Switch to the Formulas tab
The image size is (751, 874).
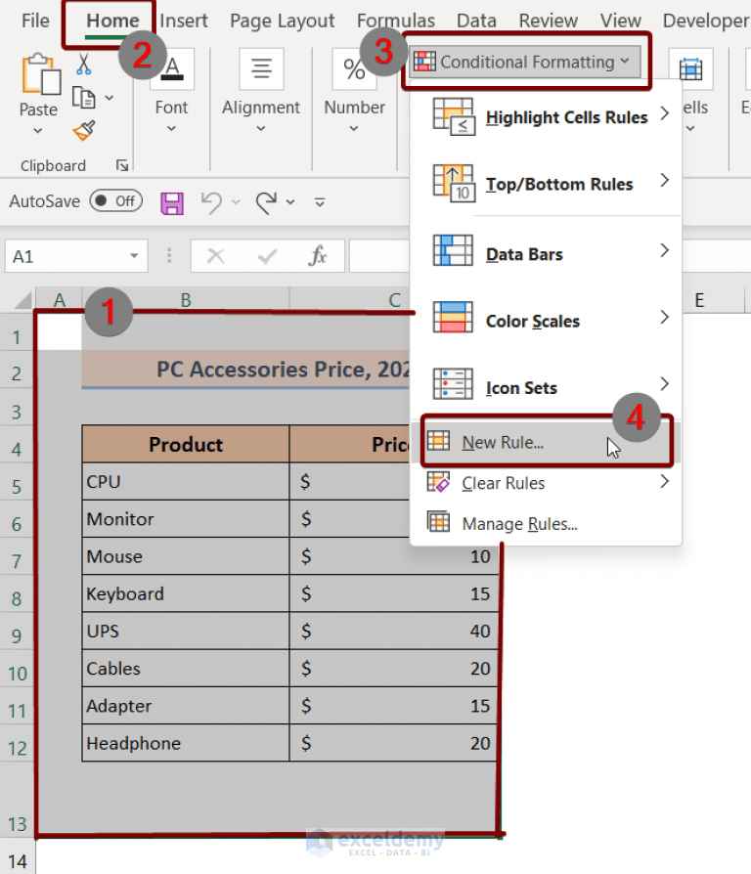tap(396, 21)
